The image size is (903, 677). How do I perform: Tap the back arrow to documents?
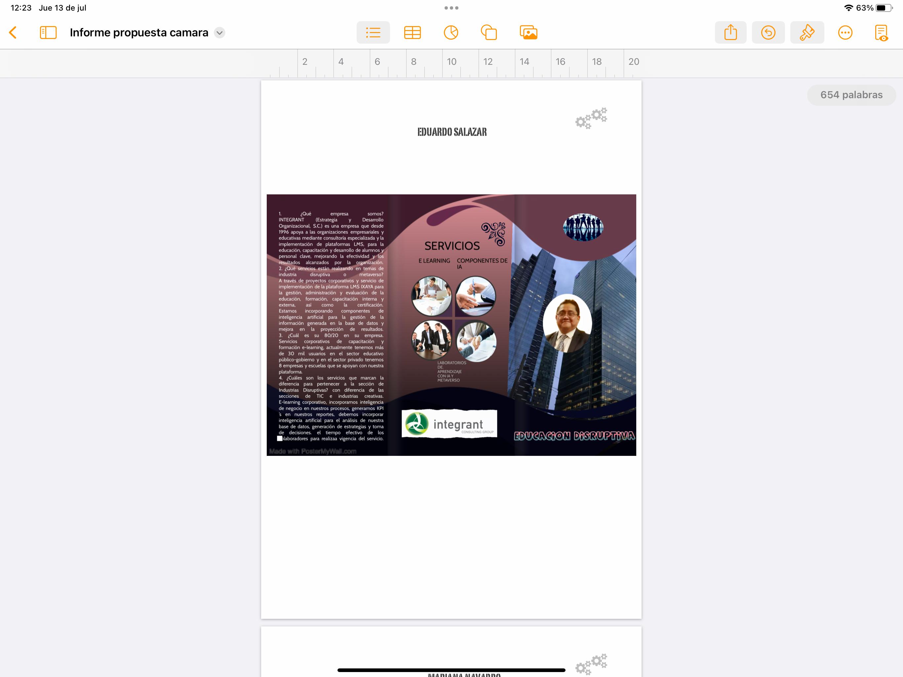[x=13, y=33]
